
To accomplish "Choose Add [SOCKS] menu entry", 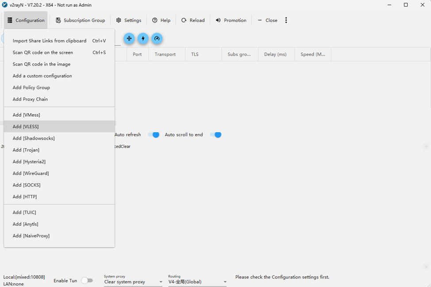I will coord(59,185).
